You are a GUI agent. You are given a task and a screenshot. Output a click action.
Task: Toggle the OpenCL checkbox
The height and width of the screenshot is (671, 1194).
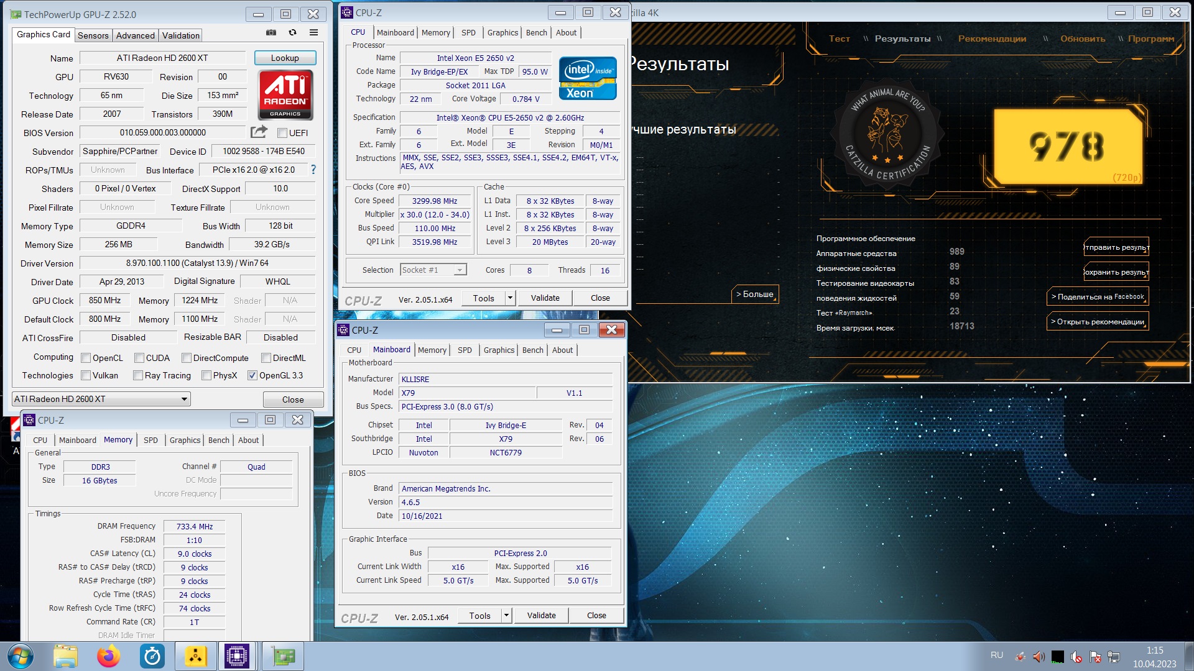click(86, 358)
